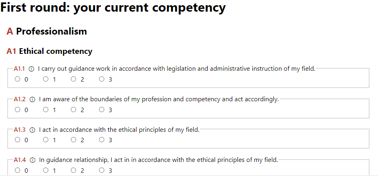Screen dimensions: 378x180
Task: Pick rating 3 for A1.1
Action: (102, 79)
